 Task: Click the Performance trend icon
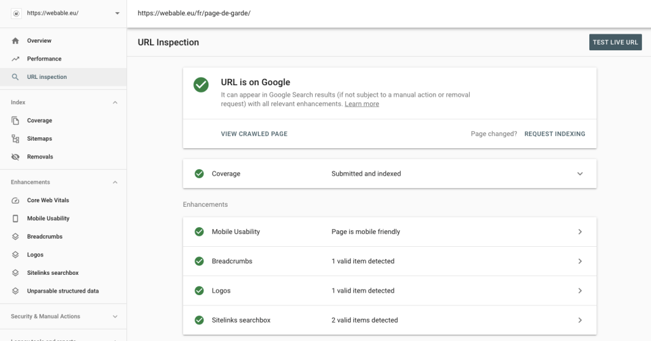[15, 59]
